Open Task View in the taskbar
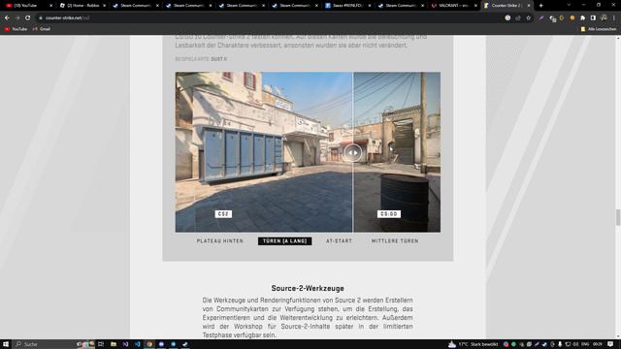Image resolution: width=621 pixels, height=349 pixels. 101,344
